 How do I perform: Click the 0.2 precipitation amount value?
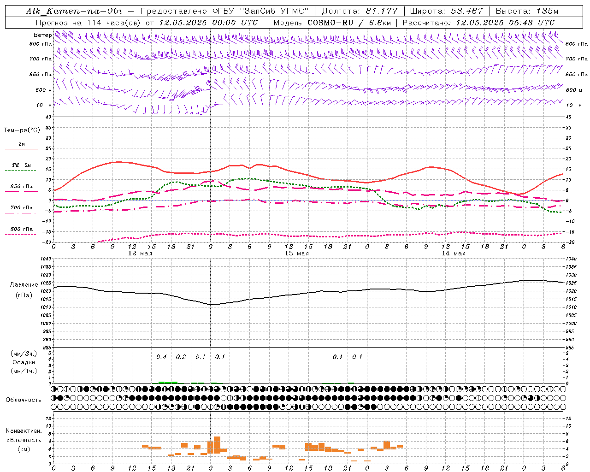181,357
